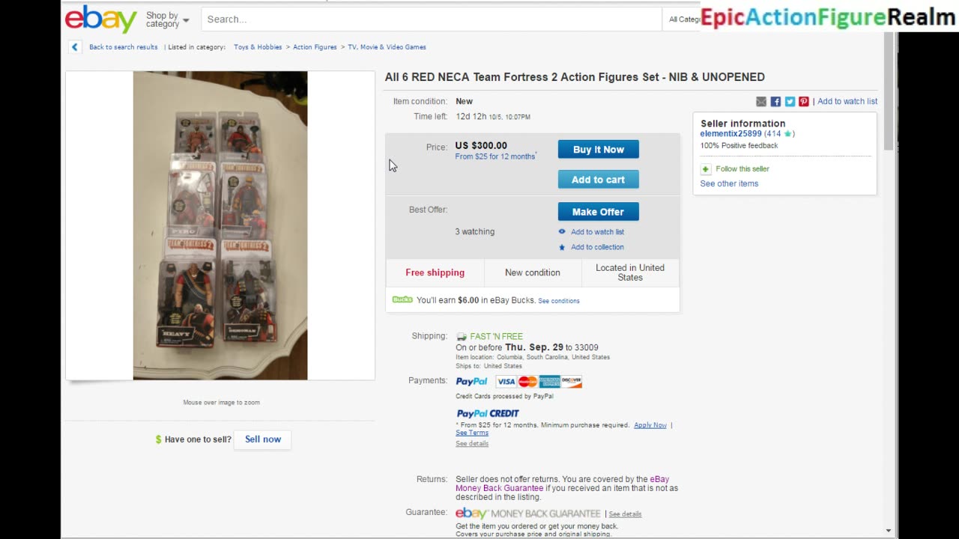This screenshot has width=959, height=539.
Task: Pin the listing on Pinterest
Action: 803,102
